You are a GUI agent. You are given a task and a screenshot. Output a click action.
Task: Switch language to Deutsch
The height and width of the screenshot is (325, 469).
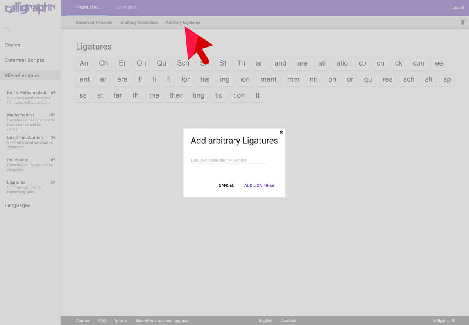pyautogui.click(x=288, y=321)
